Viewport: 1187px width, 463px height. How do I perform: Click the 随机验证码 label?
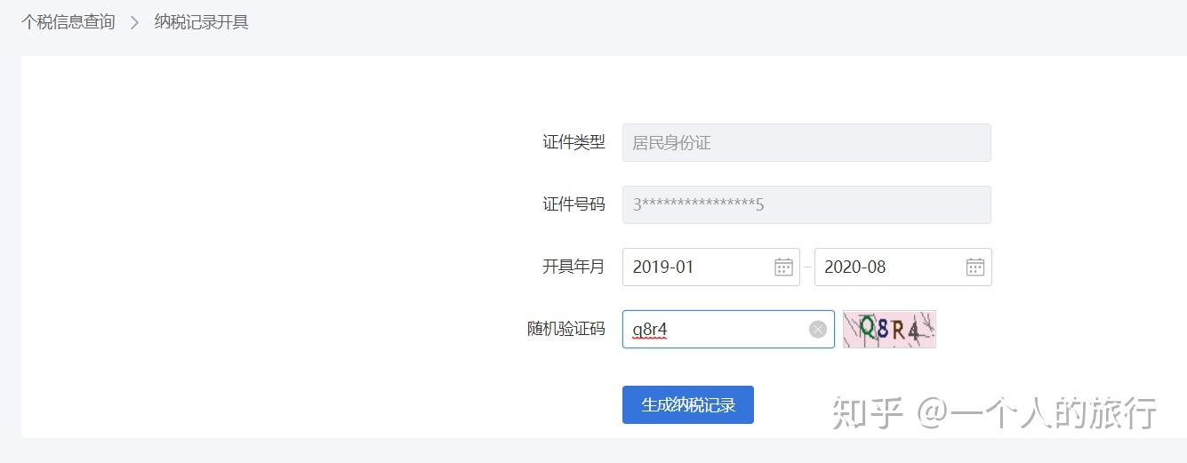[565, 329]
